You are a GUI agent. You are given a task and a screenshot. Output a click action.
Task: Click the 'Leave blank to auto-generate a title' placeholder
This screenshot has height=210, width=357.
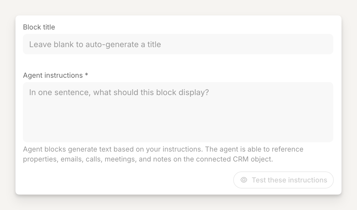(x=95, y=44)
